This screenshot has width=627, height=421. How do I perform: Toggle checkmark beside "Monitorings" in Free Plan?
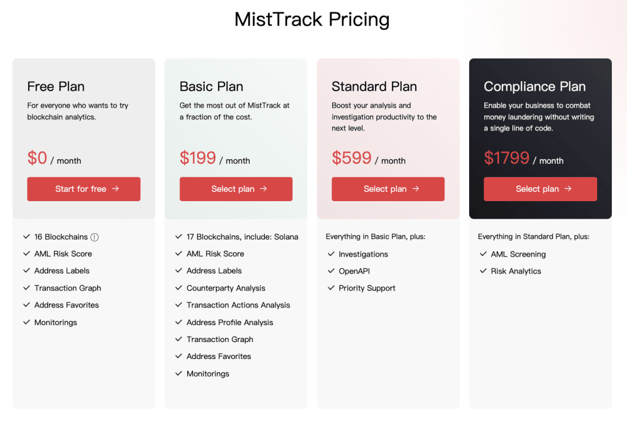point(26,322)
